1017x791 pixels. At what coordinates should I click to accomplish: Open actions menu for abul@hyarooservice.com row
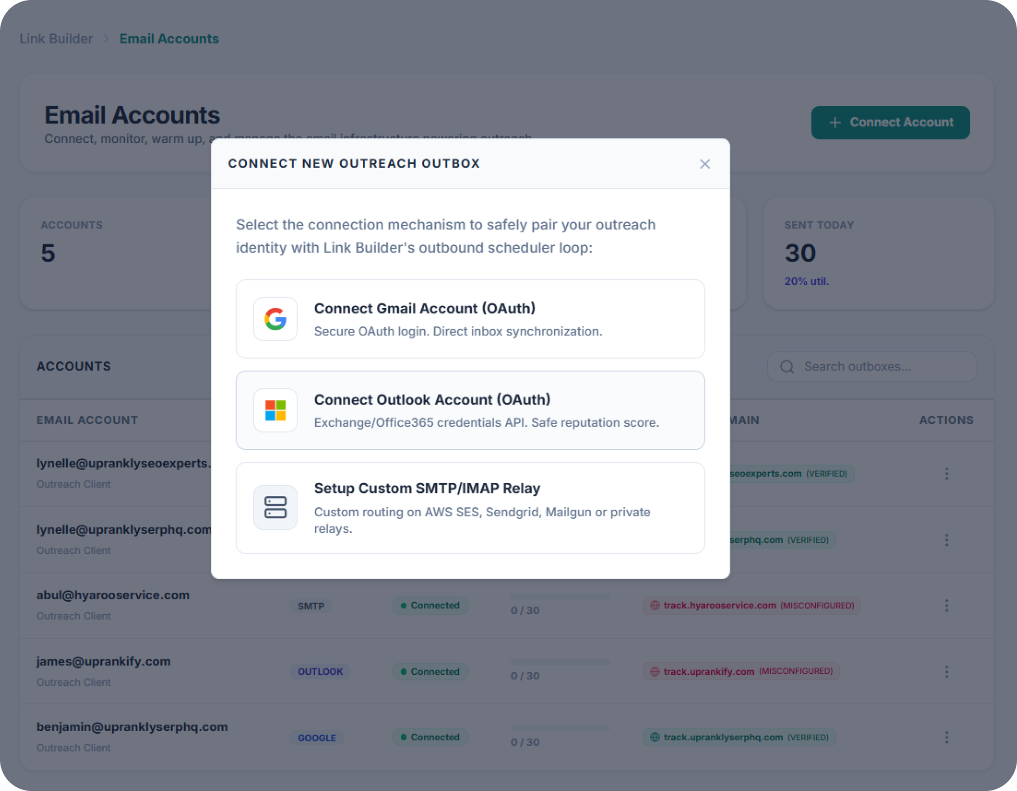946,606
